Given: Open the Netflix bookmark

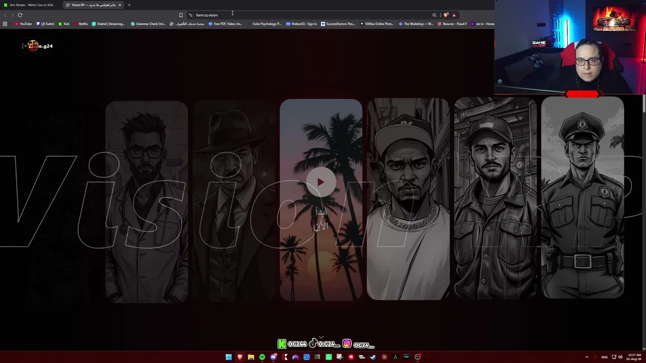Looking at the screenshot, I should click(x=81, y=24).
